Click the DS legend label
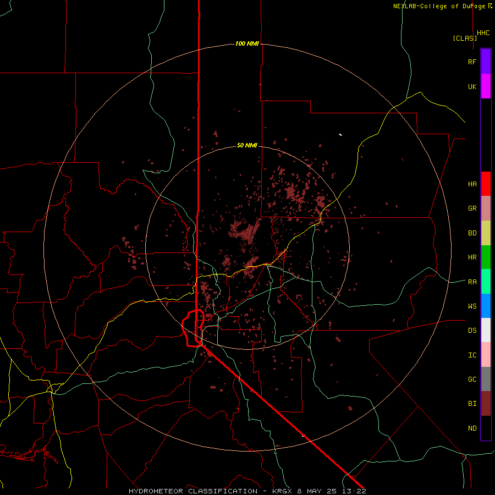The image size is (495, 495). [472, 331]
